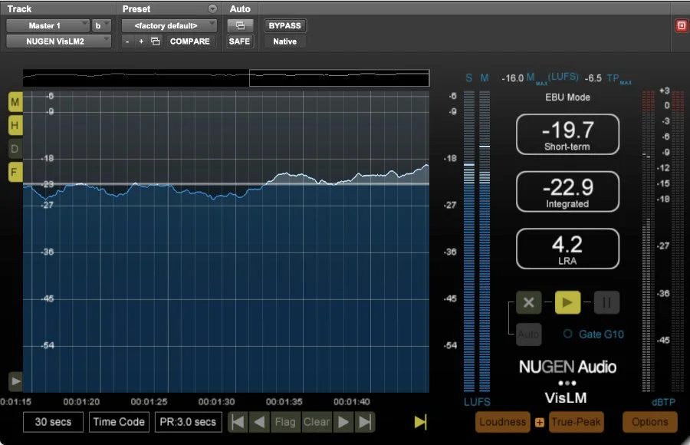Click the Flag button
The image size is (690, 445).
[x=285, y=422]
